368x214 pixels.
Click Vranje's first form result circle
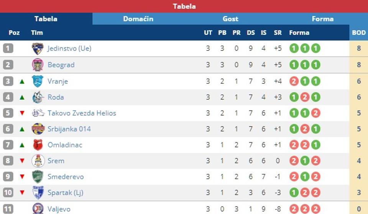coord(294,81)
